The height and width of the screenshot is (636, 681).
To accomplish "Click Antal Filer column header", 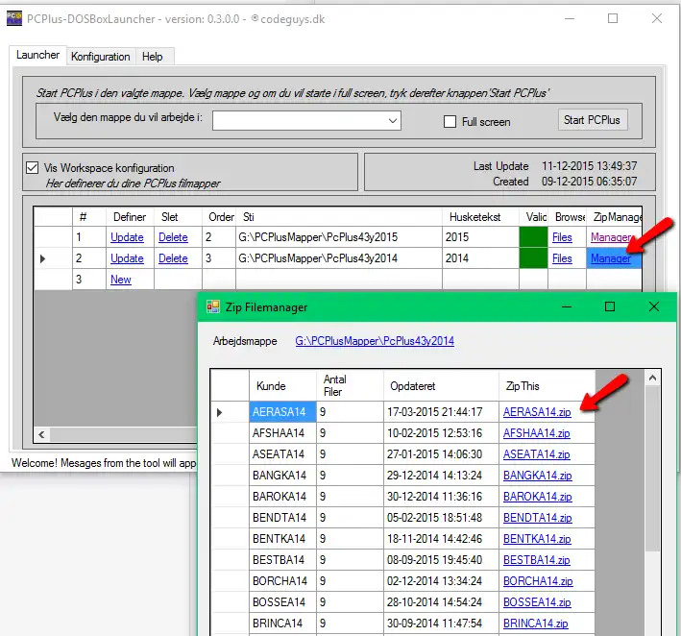I will [x=350, y=386].
